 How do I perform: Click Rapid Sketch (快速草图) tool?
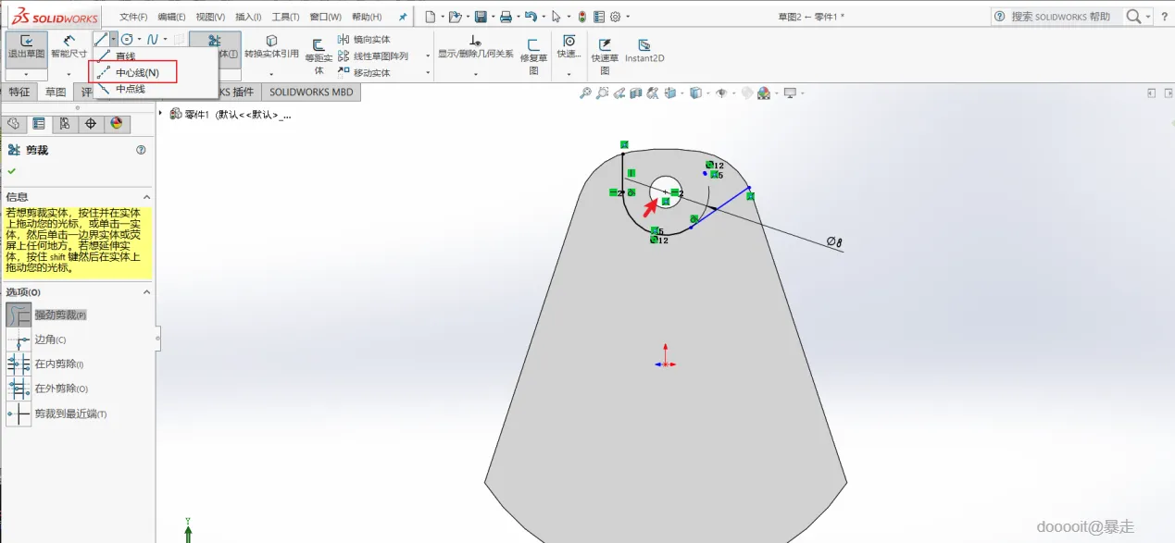click(x=605, y=56)
